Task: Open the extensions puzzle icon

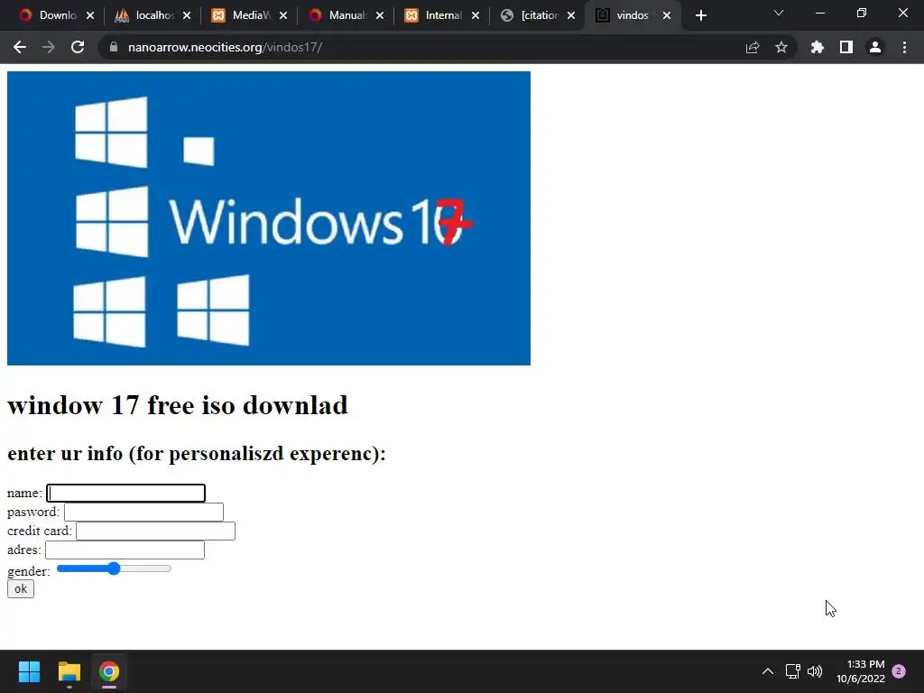Action: coord(818,47)
